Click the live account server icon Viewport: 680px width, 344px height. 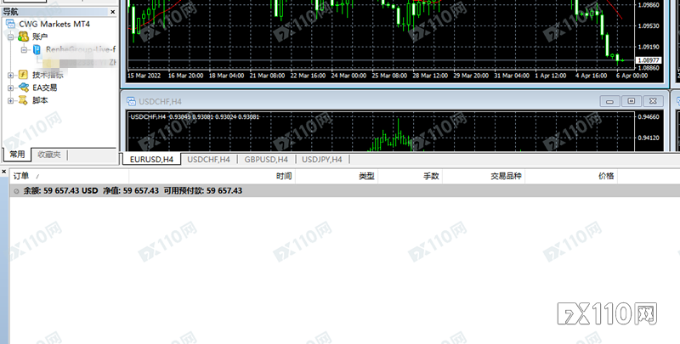point(36,50)
